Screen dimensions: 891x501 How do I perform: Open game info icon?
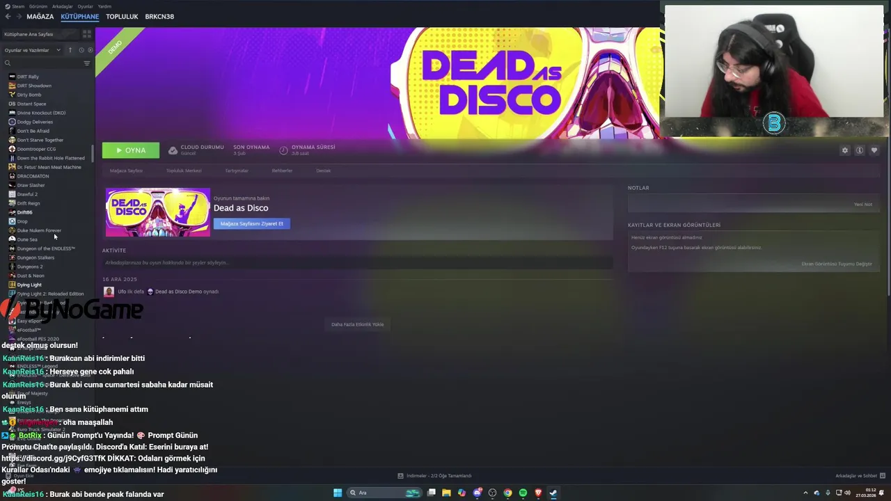pyautogui.click(x=860, y=150)
